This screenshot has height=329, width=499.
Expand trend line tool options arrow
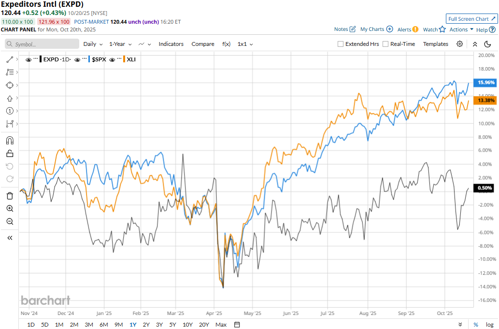17,59
